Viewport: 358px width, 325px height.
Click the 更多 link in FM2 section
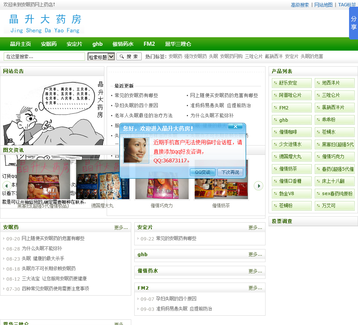click(255, 288)
